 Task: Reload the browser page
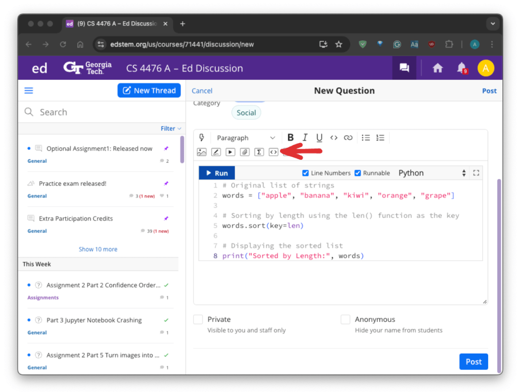[63, 44]
